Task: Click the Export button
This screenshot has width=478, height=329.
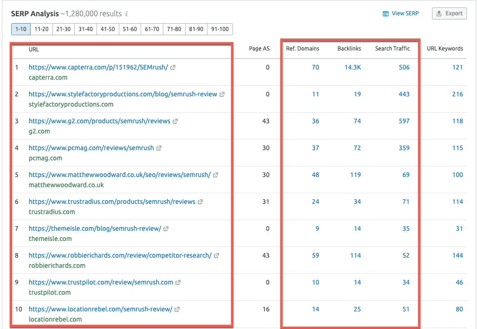Action: click(449, 13)
